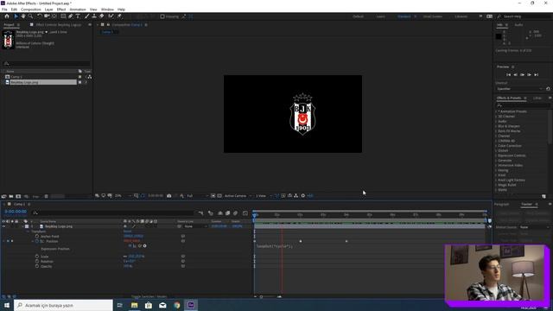Click After Effects icon in the taskbar
The image size is (553, 311).
pyautogui.click(x=191, y=305)
